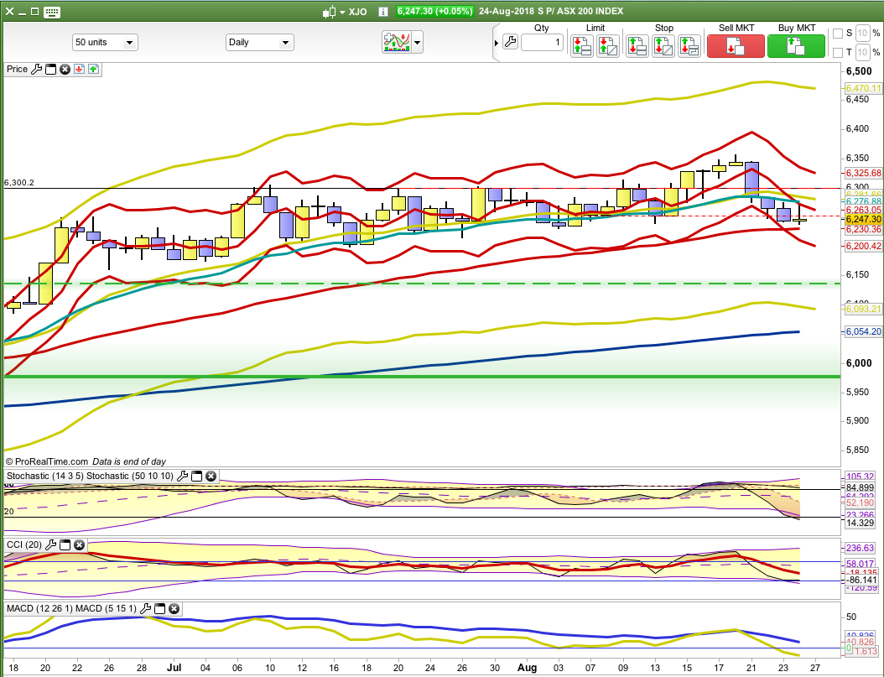The image size is (884, 677).
Task: Open trading settings wrench beside the Qty field
Action: pyautogui.click(x=510, y=42)
